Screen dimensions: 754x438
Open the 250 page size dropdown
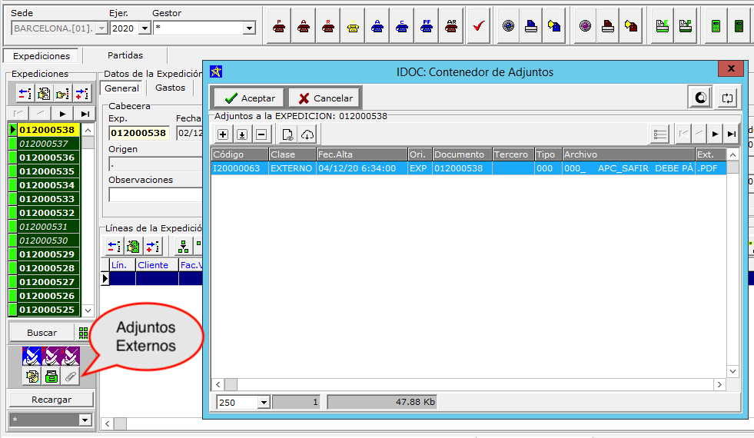[x=264, y=402]
